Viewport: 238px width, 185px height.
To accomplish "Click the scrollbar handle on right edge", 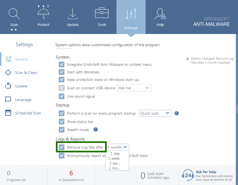I will pos(237,109).
